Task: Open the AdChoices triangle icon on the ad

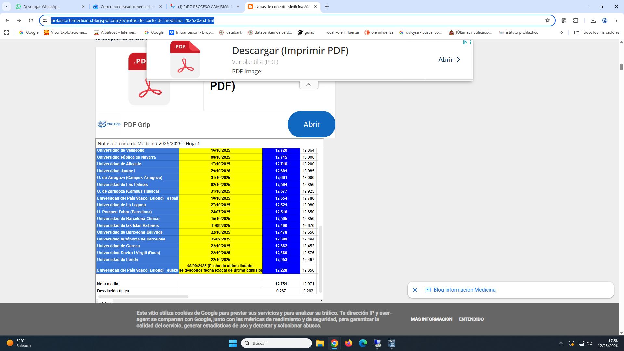Action: pos(465,42)
